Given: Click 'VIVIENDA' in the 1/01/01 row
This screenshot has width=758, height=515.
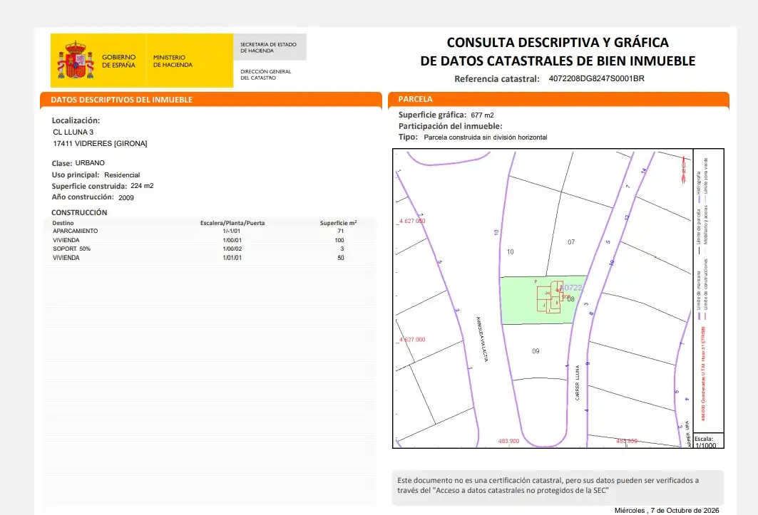Looking at the screenshot, I should [x=66, y=258].
